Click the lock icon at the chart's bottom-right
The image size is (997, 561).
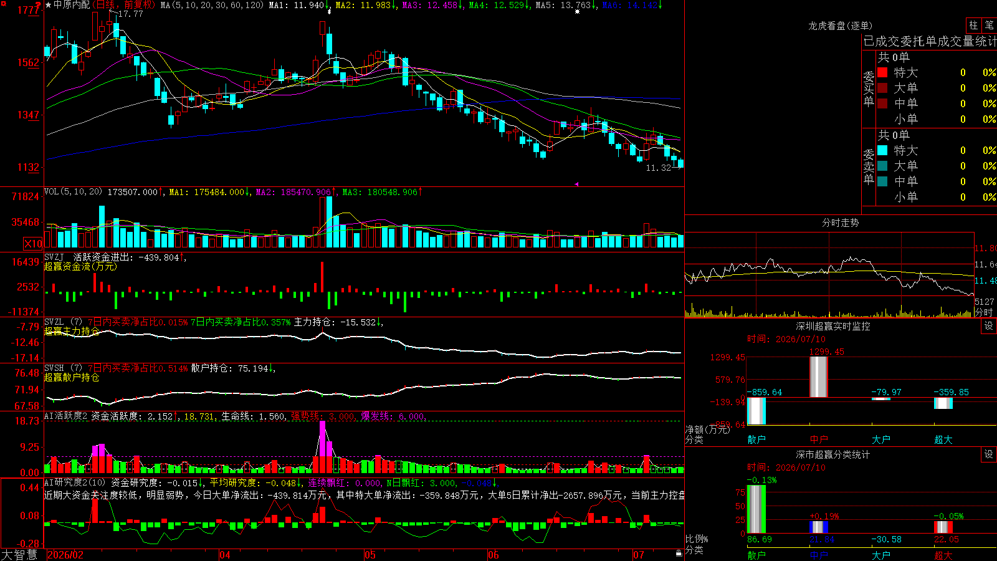(679, 554)
